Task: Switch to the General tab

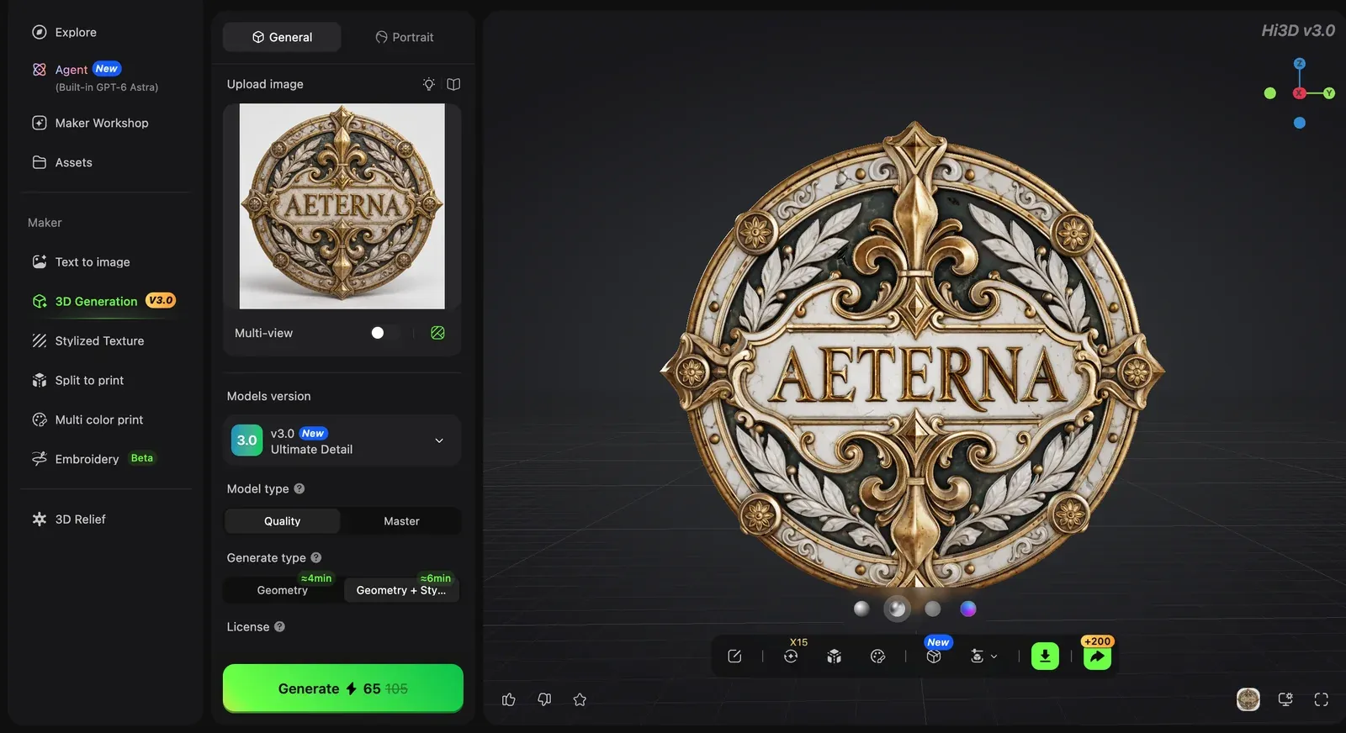Action: click(282, 37)
